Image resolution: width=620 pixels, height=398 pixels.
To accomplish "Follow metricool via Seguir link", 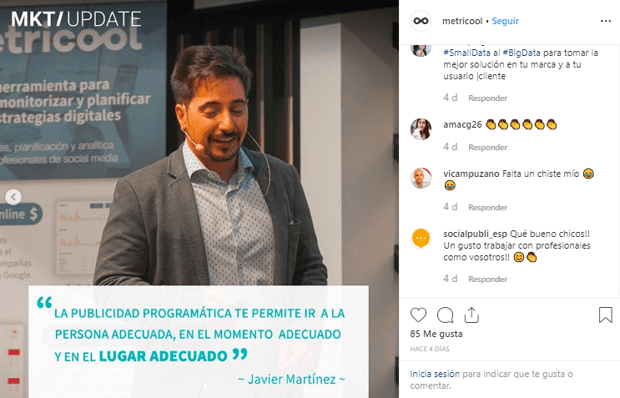I will (x=505, y=21).
